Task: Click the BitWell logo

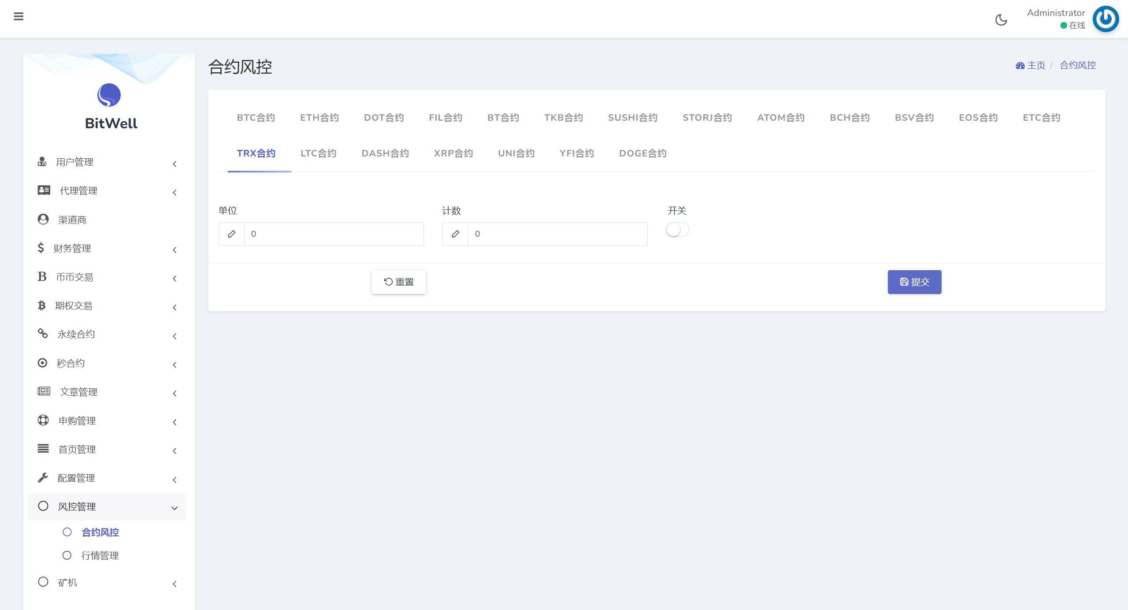Action: click(109, 95)
